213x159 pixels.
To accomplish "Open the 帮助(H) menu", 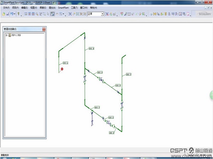I will (94, 8).
